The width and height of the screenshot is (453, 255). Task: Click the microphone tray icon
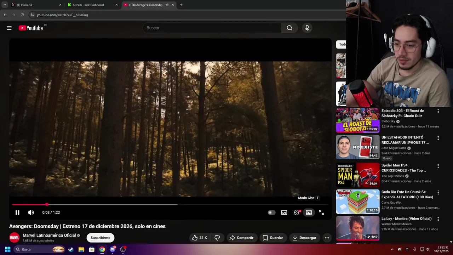[414, 249]
